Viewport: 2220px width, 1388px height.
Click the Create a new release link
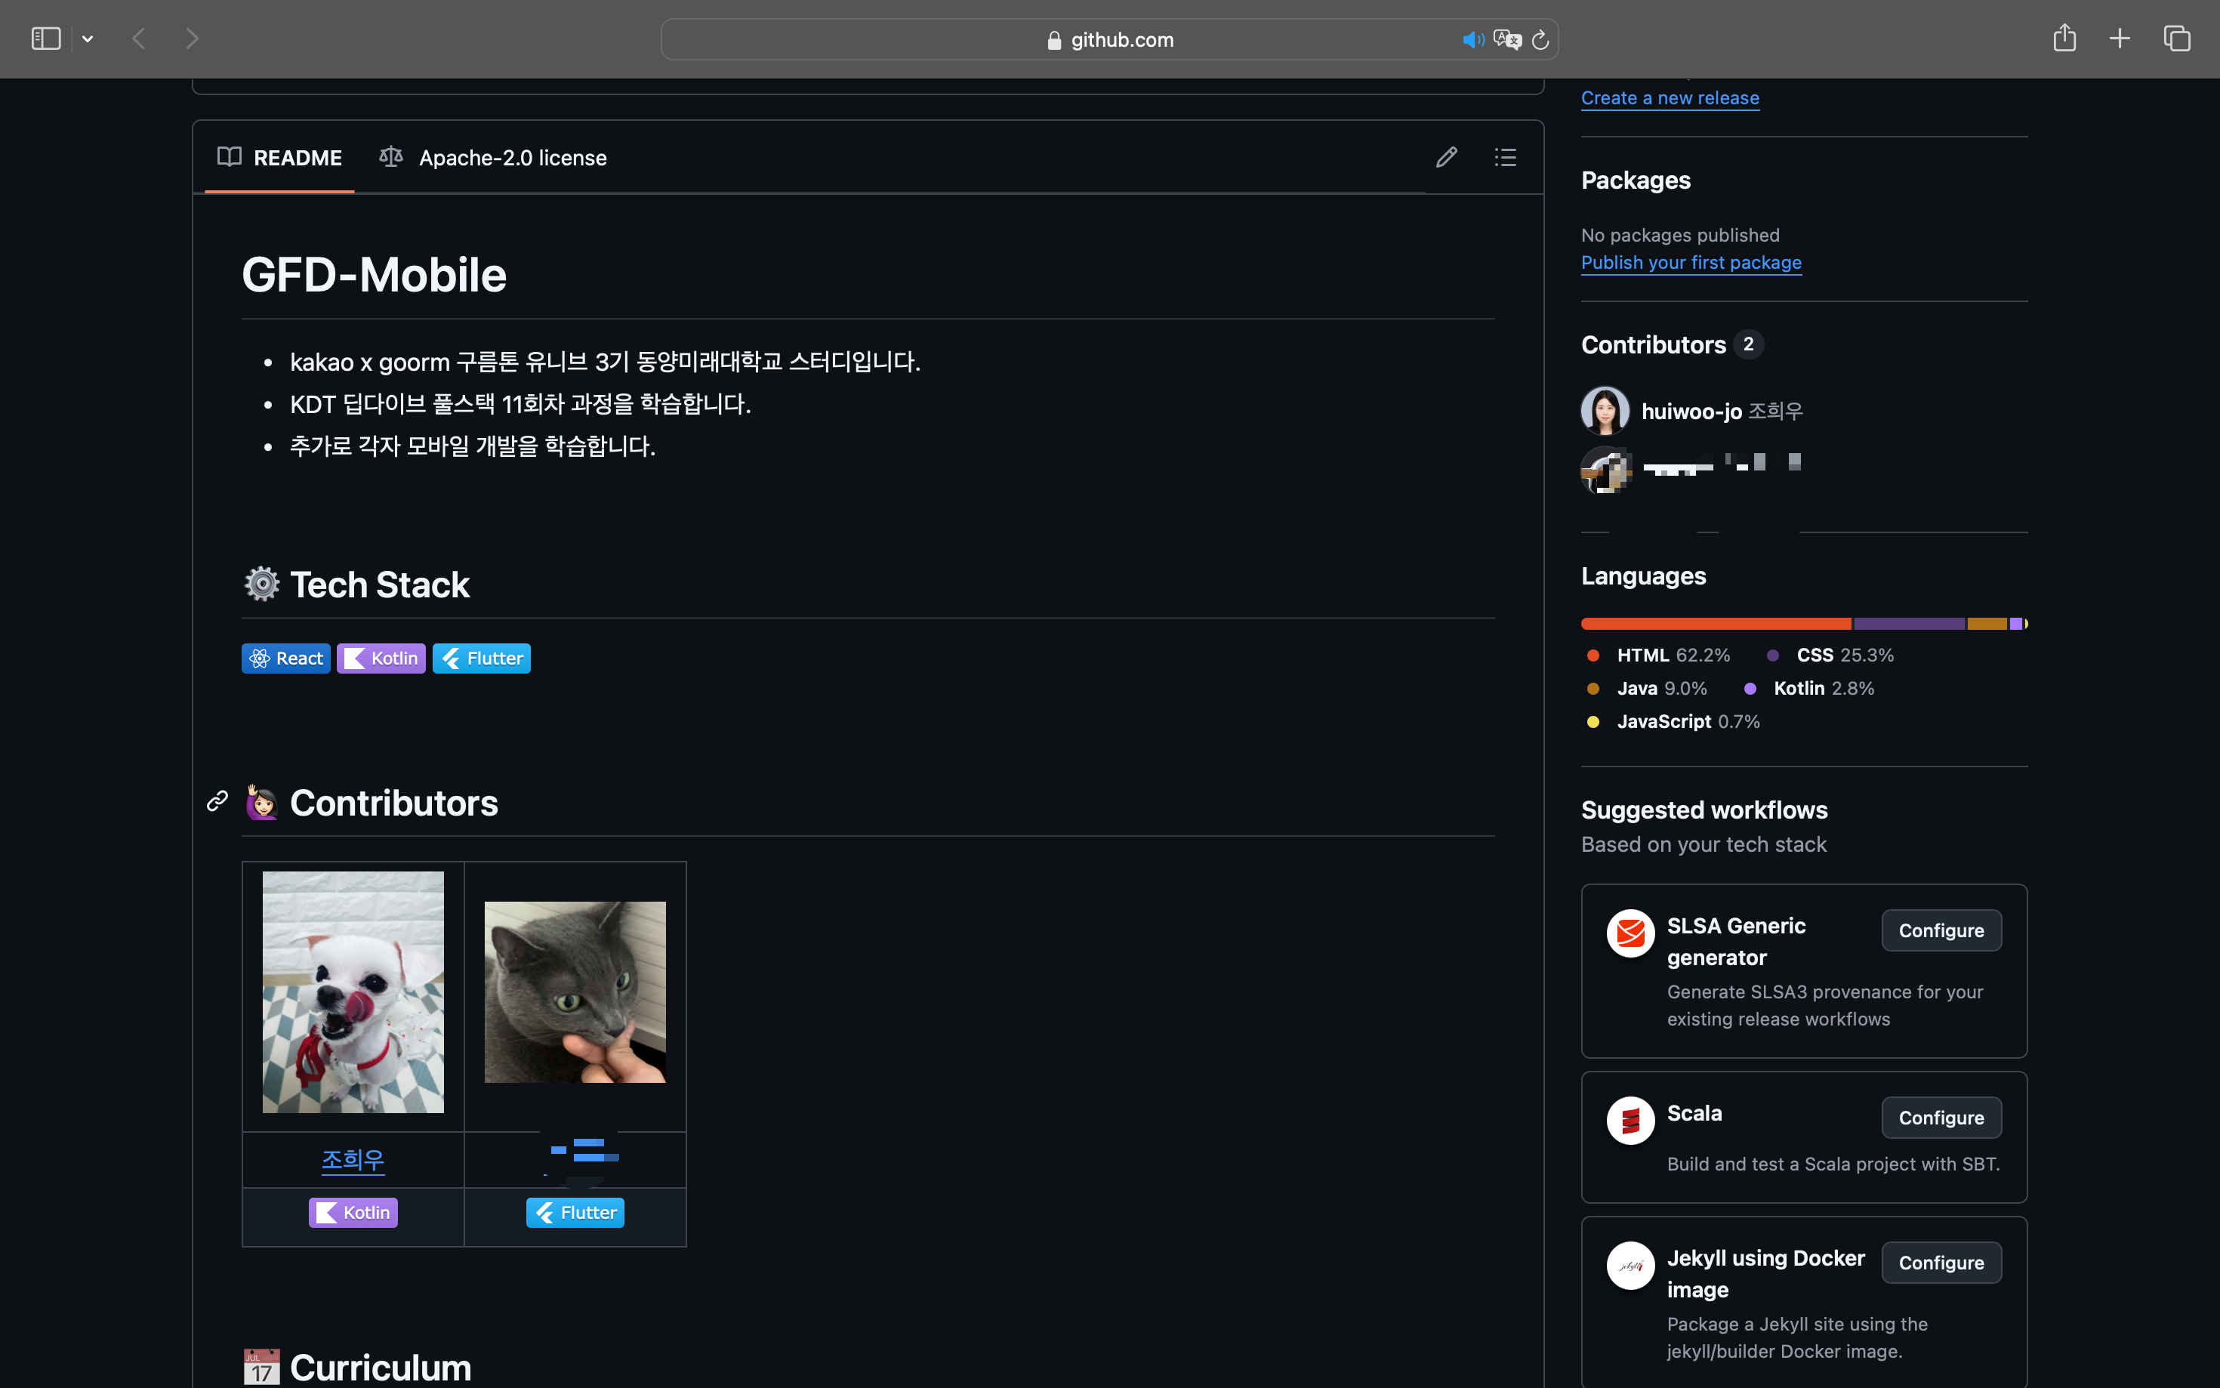point(1670,98)
